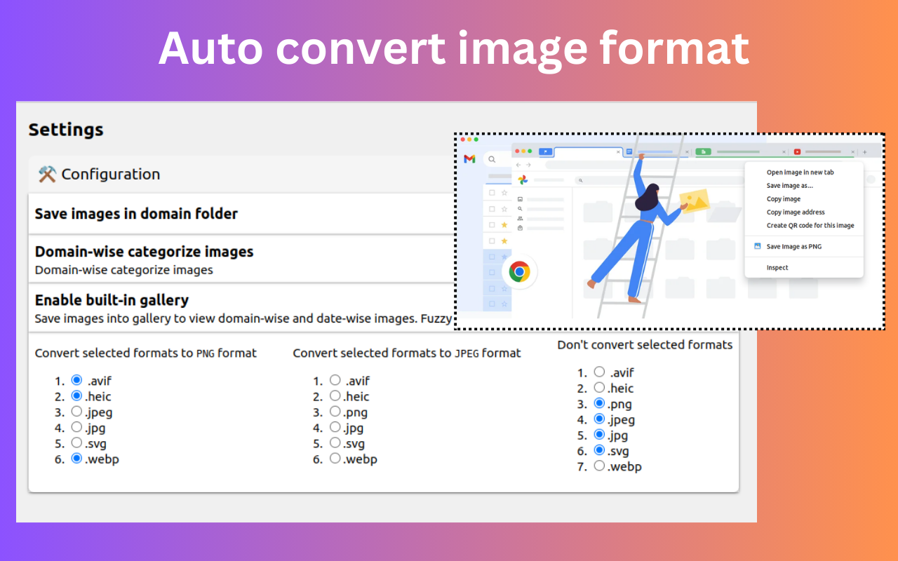Close the YouTube tab with its X
Image resolution: width=898 pixels, height=561 pixels.
click(852, 151)
